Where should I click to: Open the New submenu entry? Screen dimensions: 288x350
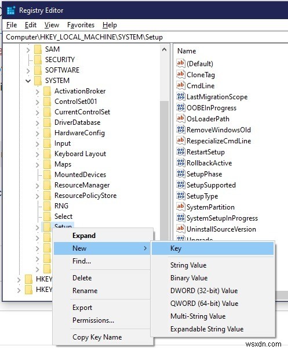(x=103, y=248)
